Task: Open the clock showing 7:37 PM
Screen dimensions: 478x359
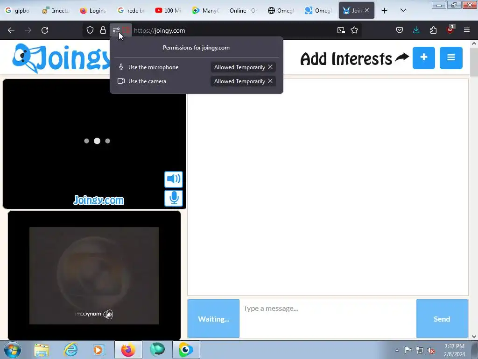Action: tap(454, 350)
